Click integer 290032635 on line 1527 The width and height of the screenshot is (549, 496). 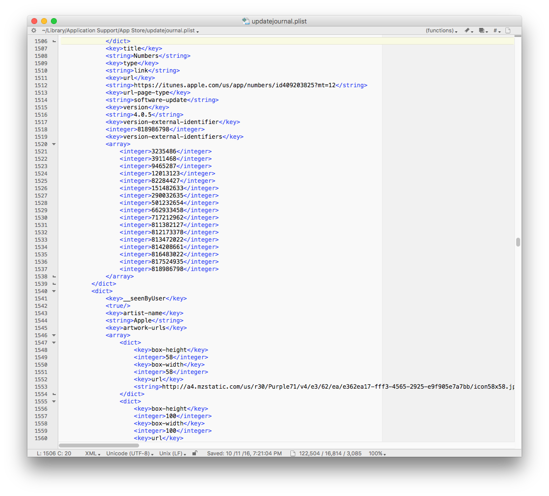click(x=167, y=196)
